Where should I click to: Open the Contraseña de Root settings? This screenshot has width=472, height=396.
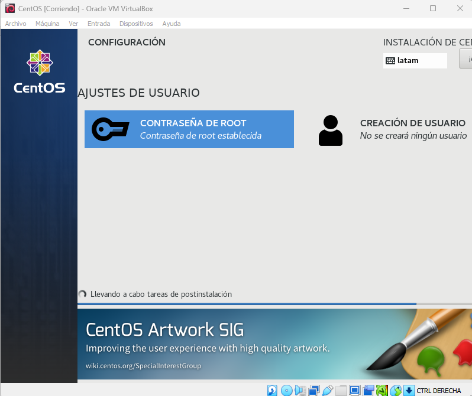tap(189, 129)
